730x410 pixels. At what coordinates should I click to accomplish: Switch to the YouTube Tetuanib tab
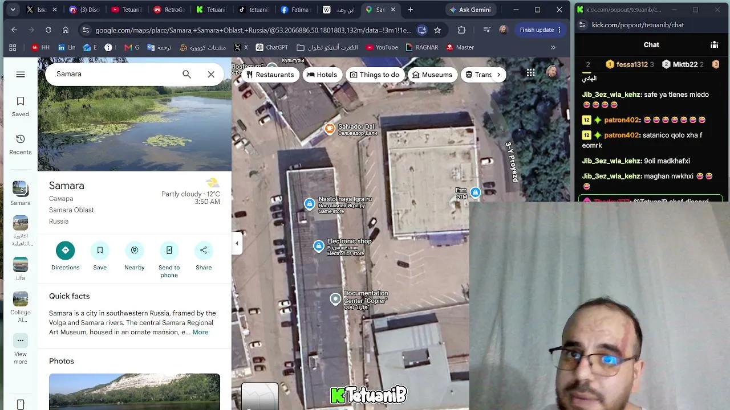tap(127, 10)
